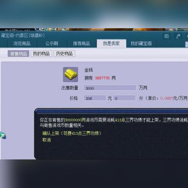This screenshot has height=188, width=188.
Task: Open the 历史物品 sub-tab
Action: [64, 54]
